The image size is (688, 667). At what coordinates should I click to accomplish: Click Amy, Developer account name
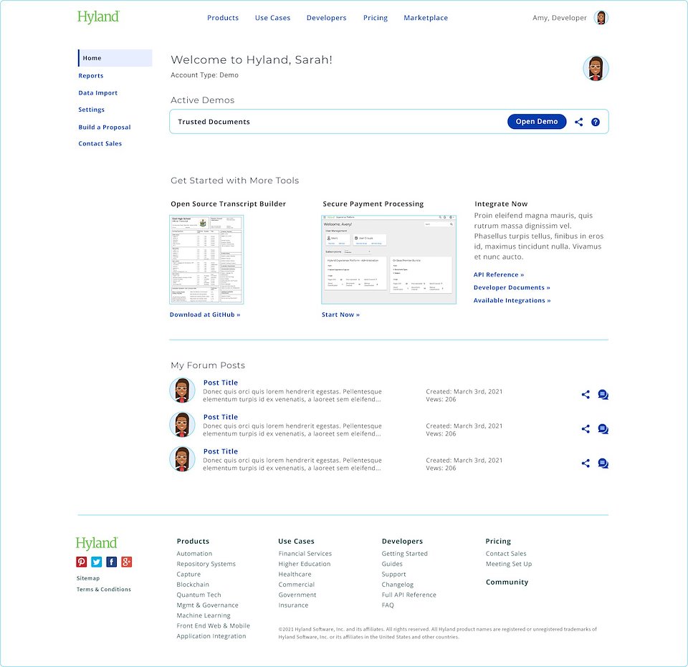point(560,18)
